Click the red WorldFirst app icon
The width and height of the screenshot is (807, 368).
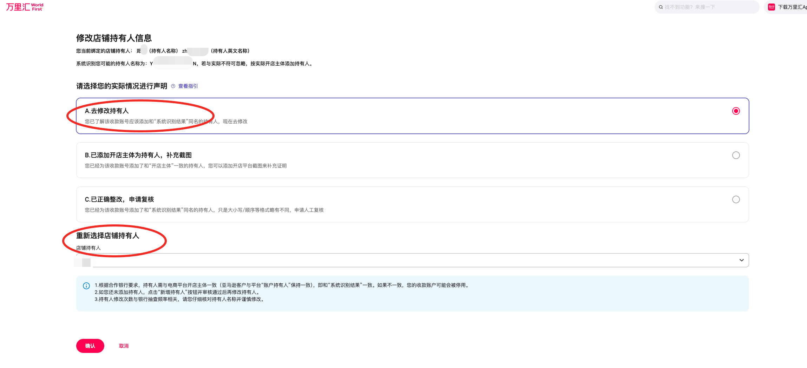point(772,7)
